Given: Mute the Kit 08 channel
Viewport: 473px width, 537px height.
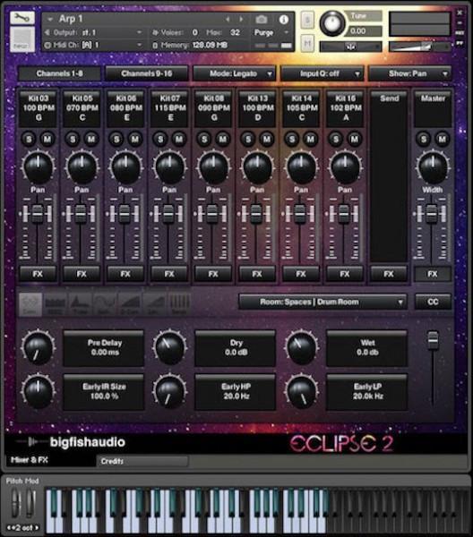Looking at the screenshot, I should click(x=223, y=139).
